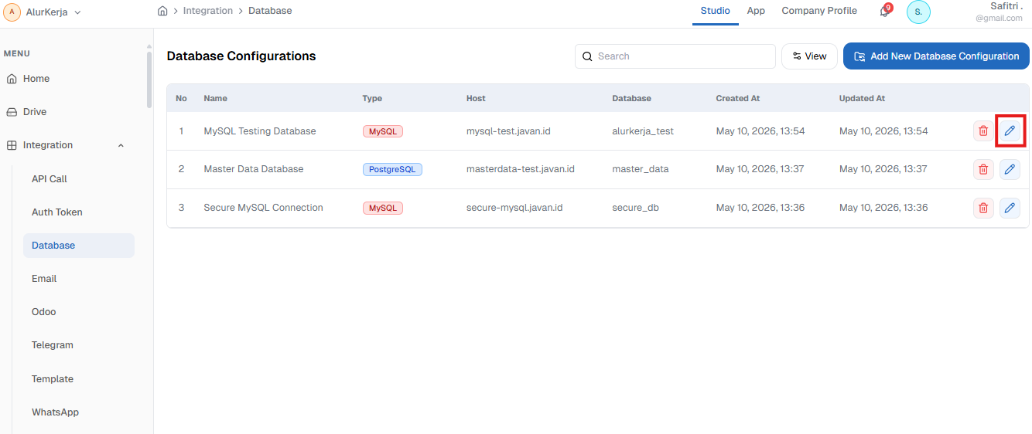This screenshot has width=1032, height=434.
Task: Click the Secure MySQL Connection name
Action: coord(263,208)
